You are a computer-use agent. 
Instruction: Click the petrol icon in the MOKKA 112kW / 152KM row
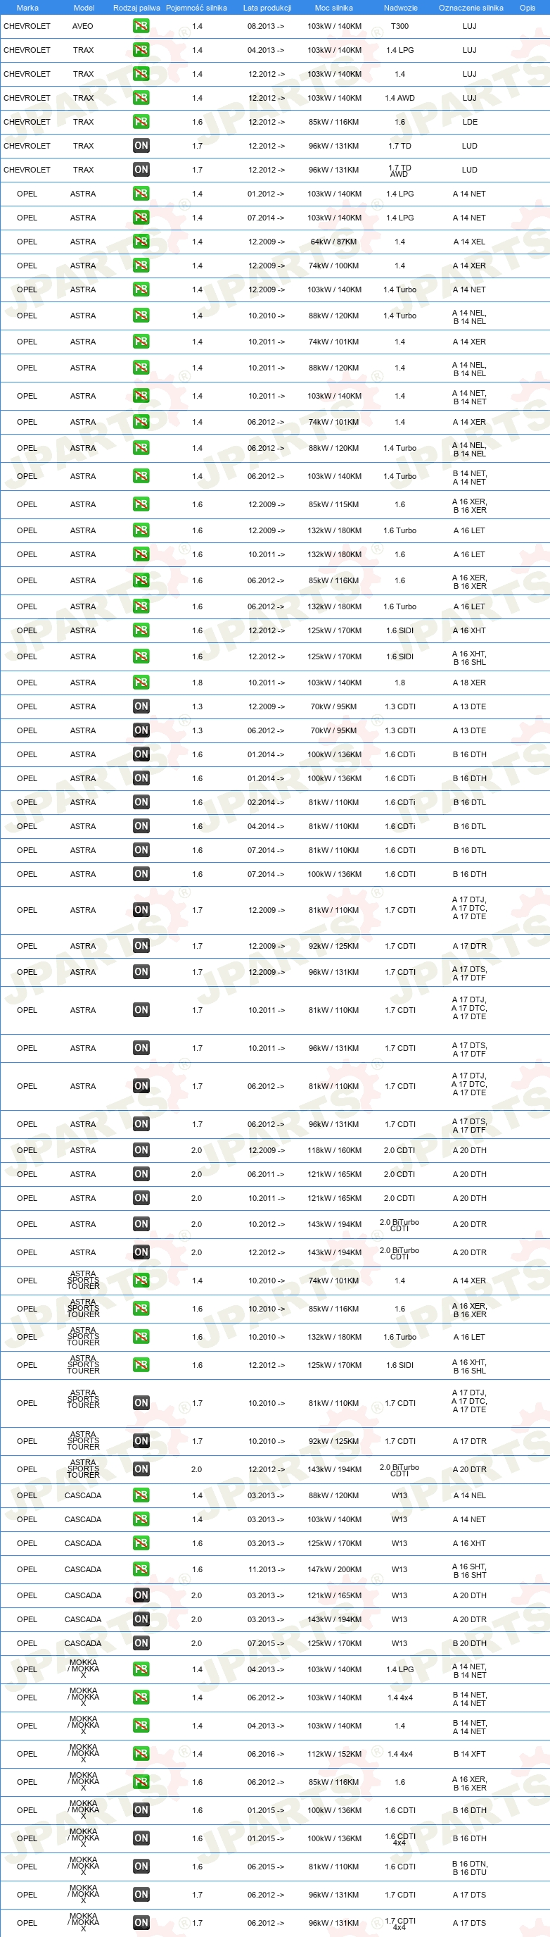(x=141, y=1755)
